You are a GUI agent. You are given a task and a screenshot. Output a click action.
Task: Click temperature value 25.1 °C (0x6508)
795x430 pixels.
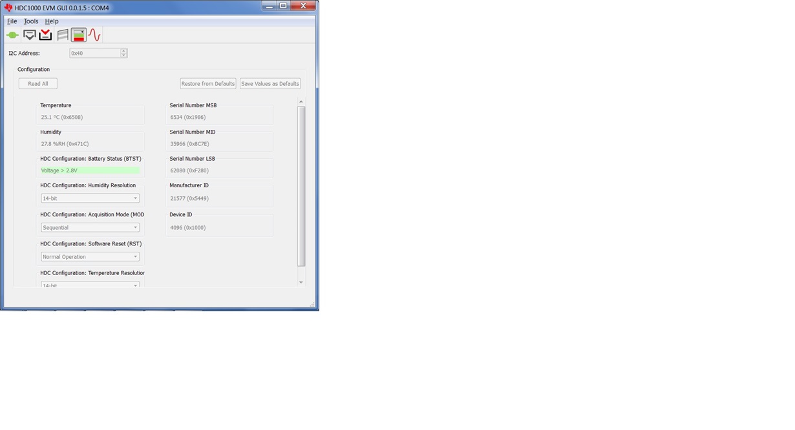click(62, 117)
